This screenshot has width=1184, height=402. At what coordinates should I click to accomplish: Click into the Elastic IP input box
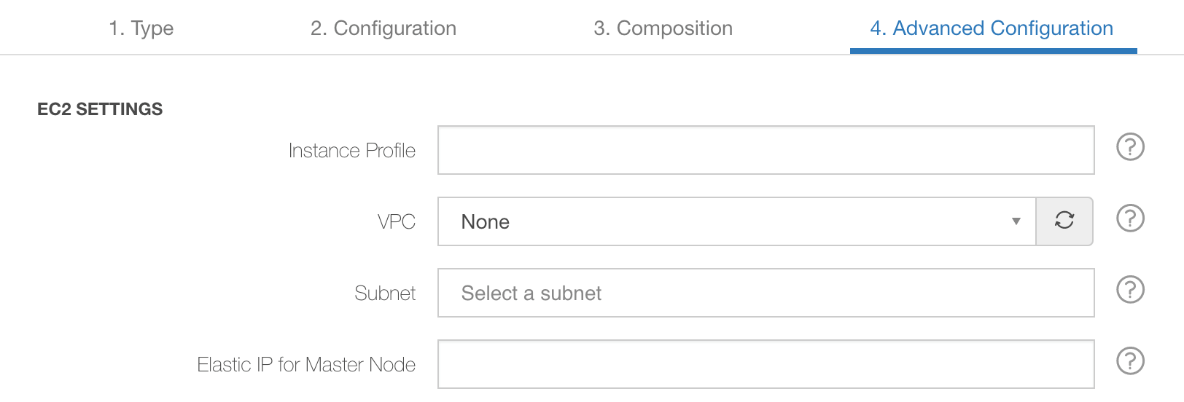766,364
